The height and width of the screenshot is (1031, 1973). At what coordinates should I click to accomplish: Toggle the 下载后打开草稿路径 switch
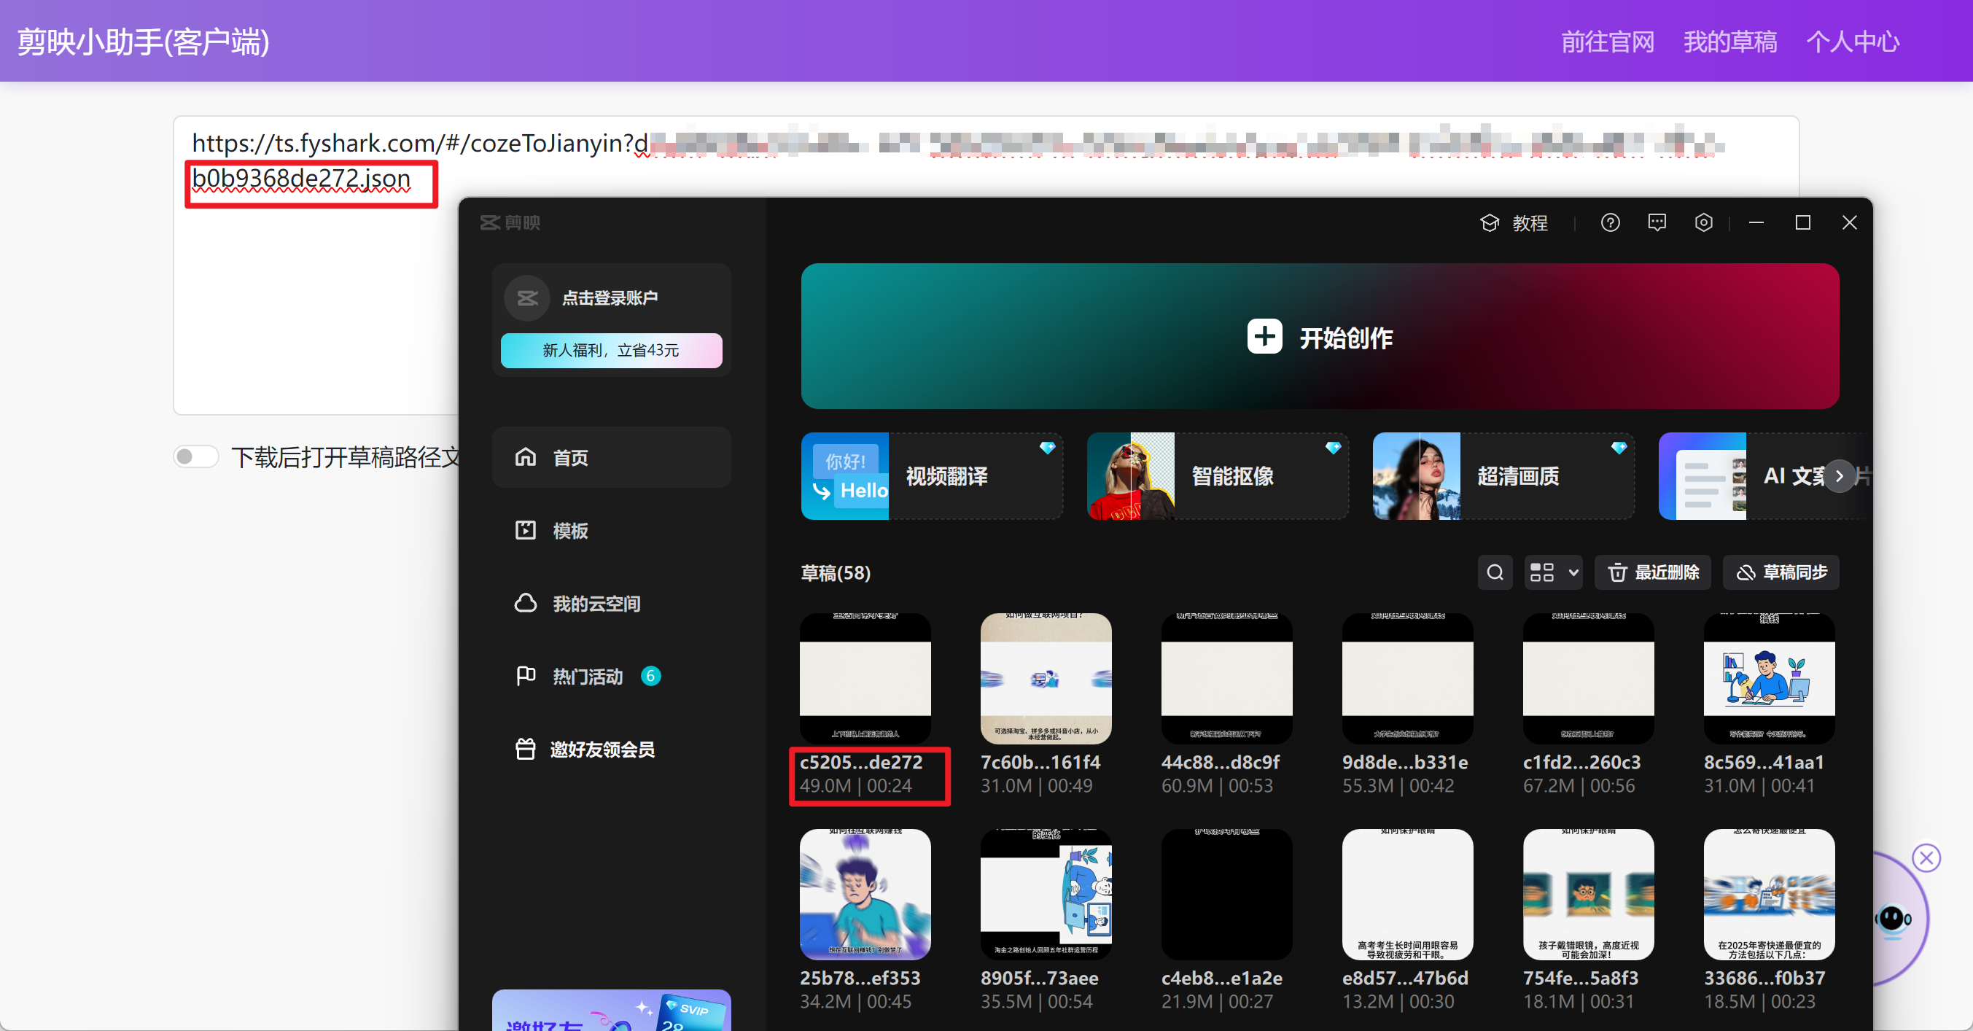click(196, 457)
